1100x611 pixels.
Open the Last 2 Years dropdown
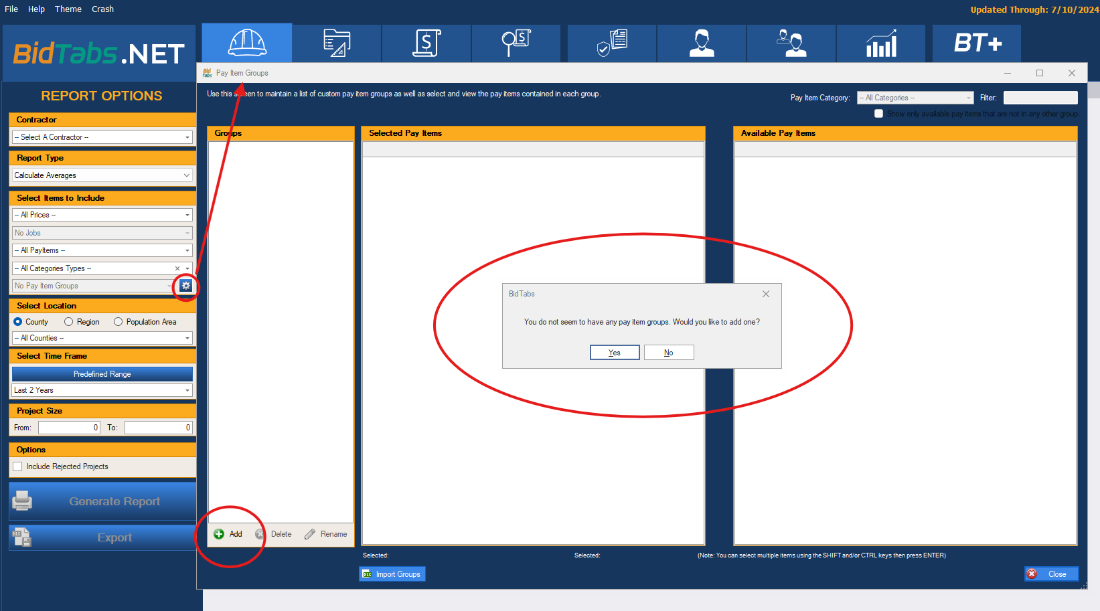[102, 390]
